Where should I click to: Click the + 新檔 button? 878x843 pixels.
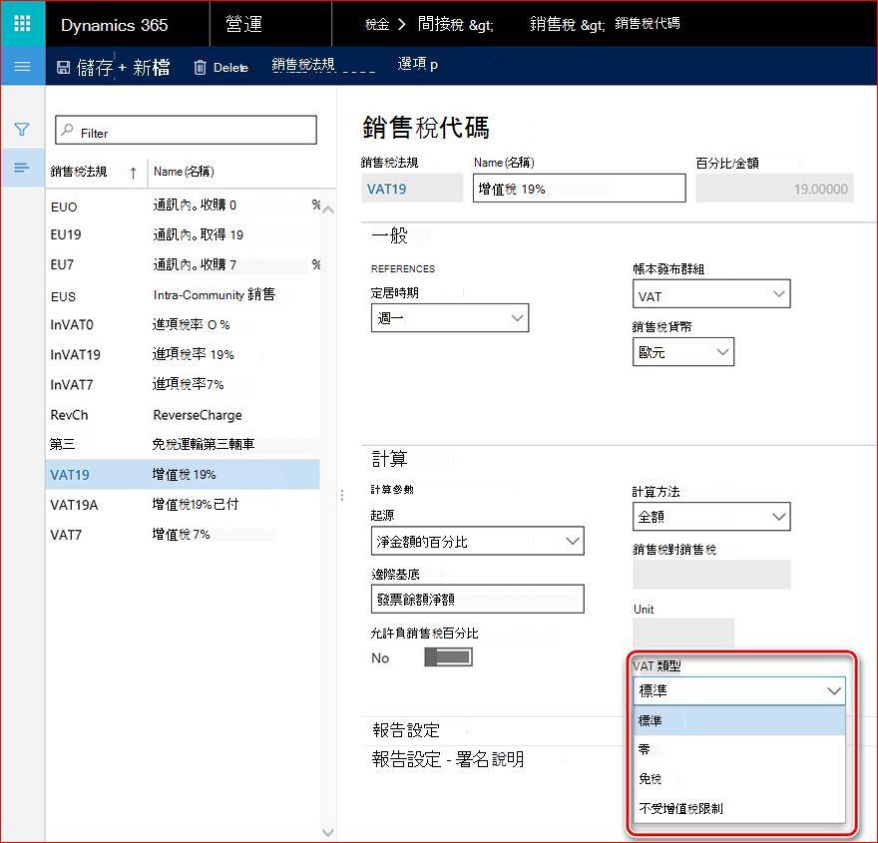tap(144, 68)
